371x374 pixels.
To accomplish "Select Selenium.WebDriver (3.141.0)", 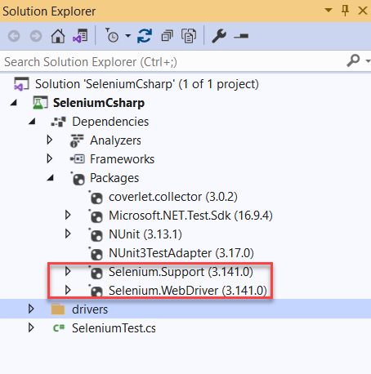I will [188, 291].
